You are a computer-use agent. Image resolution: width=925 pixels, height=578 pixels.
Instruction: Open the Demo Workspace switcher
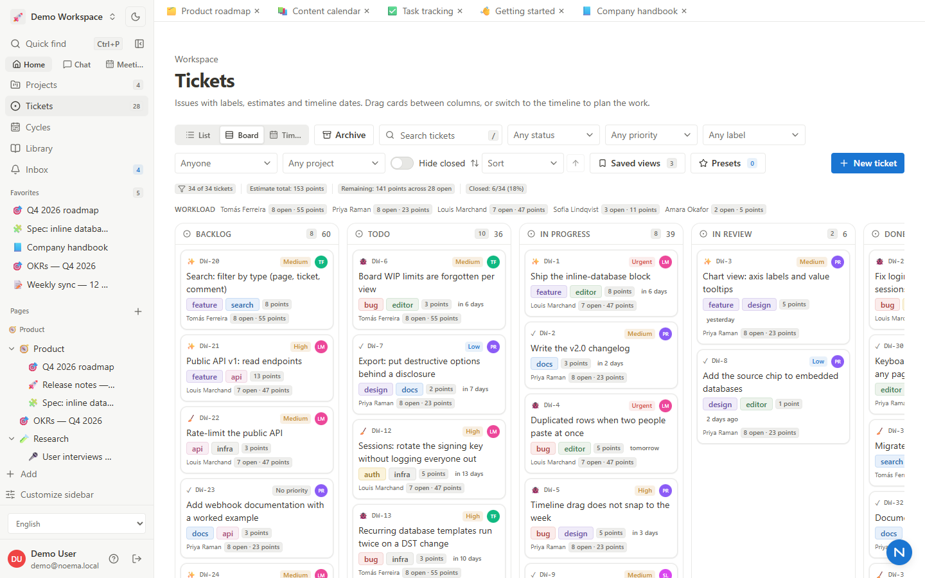pos(64,17)
